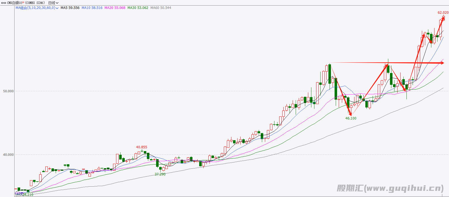
Task: Click the chain link icon beside contract name
Action: [4, 3]
